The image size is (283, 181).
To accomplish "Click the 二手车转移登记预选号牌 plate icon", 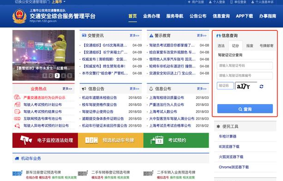I will tap(83, 173).
